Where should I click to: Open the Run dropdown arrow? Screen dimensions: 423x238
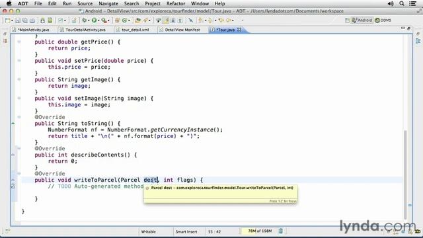[98, 20]
